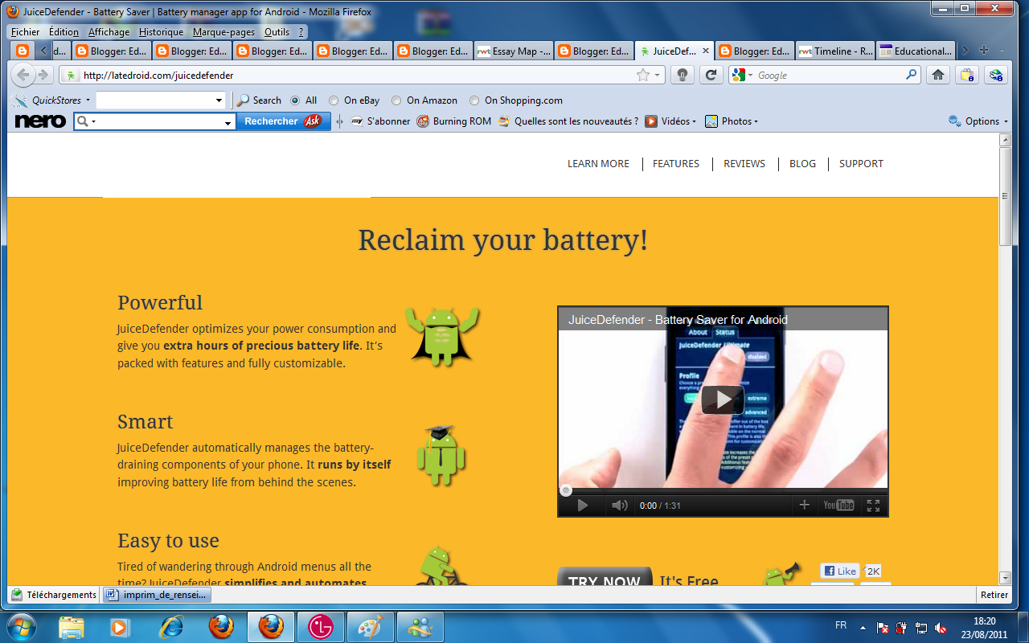Click the Rechercher Ask button
The width and height of the screenshot is (1029, 643).
(283, 121)
